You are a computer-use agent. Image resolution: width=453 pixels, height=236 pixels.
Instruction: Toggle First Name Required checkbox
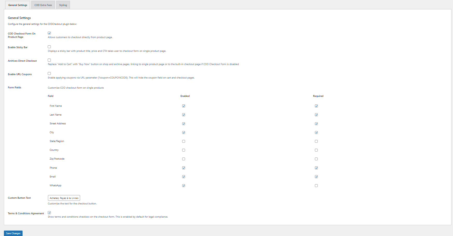click(316, 106)
